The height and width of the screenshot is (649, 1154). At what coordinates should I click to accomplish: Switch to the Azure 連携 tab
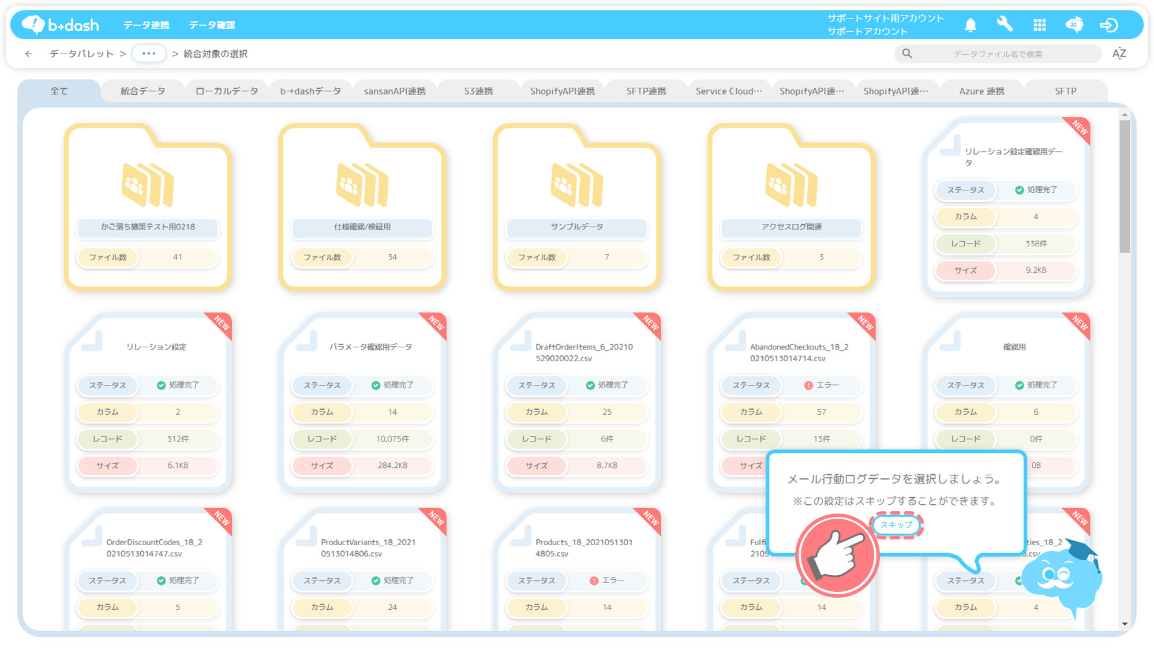[981, 91]
